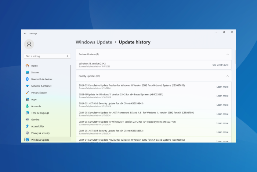257x172 pixels.
Task: Click the Windows Update breadcrumb link
Action: coord(94,42)
